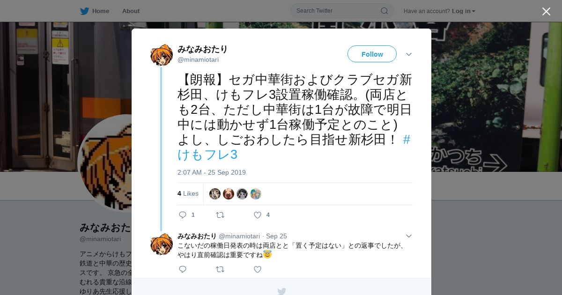
Task: Open options chevron on reply tweet
Action: coord(409,236)
